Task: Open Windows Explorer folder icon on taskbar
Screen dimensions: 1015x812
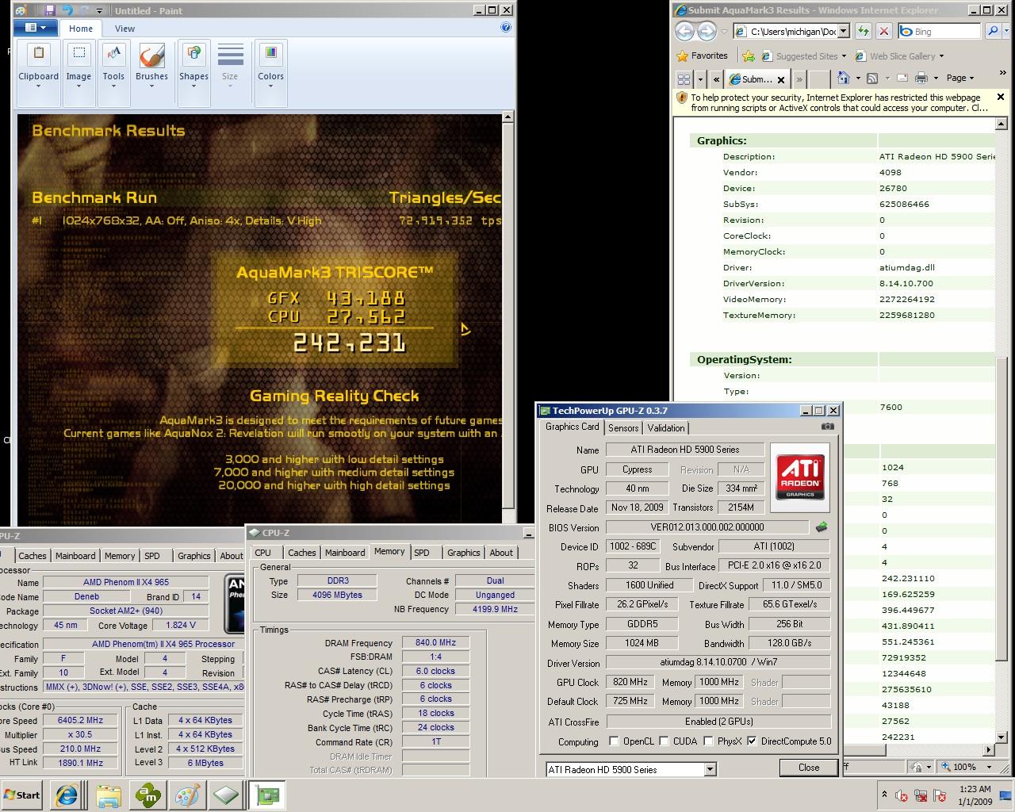Action: point(108,795)
